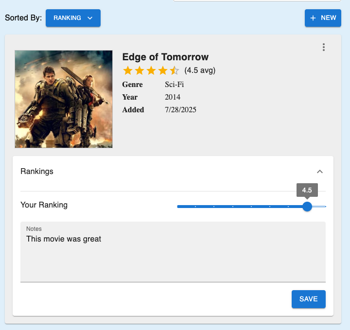Click the Edge of Tomorrow poster thumbnail
The width and height of the screenshot is (350, 330).
pyautogui.click(x=64, y=99)
